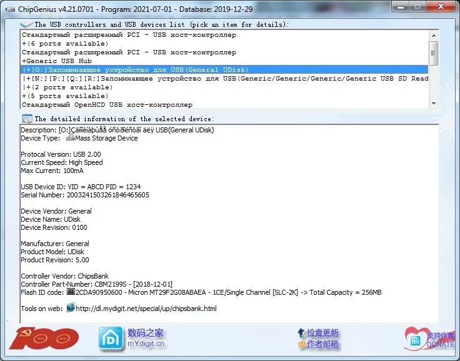Image resolution: width=460 pixels, height=361 pixels.
Task: Click the Serial Number line
Action: click(85, 195)
